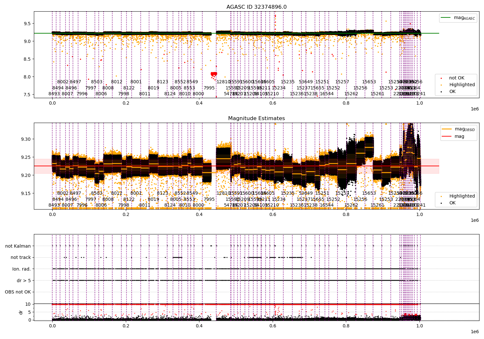Click the 1.0 x-tick under the bottom plot
Image resolution: width=484 pixels, height=339 pixels.
pos(419,326)
